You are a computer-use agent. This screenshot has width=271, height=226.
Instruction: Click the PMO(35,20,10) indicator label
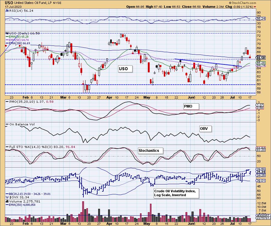(x=30, y=102)
